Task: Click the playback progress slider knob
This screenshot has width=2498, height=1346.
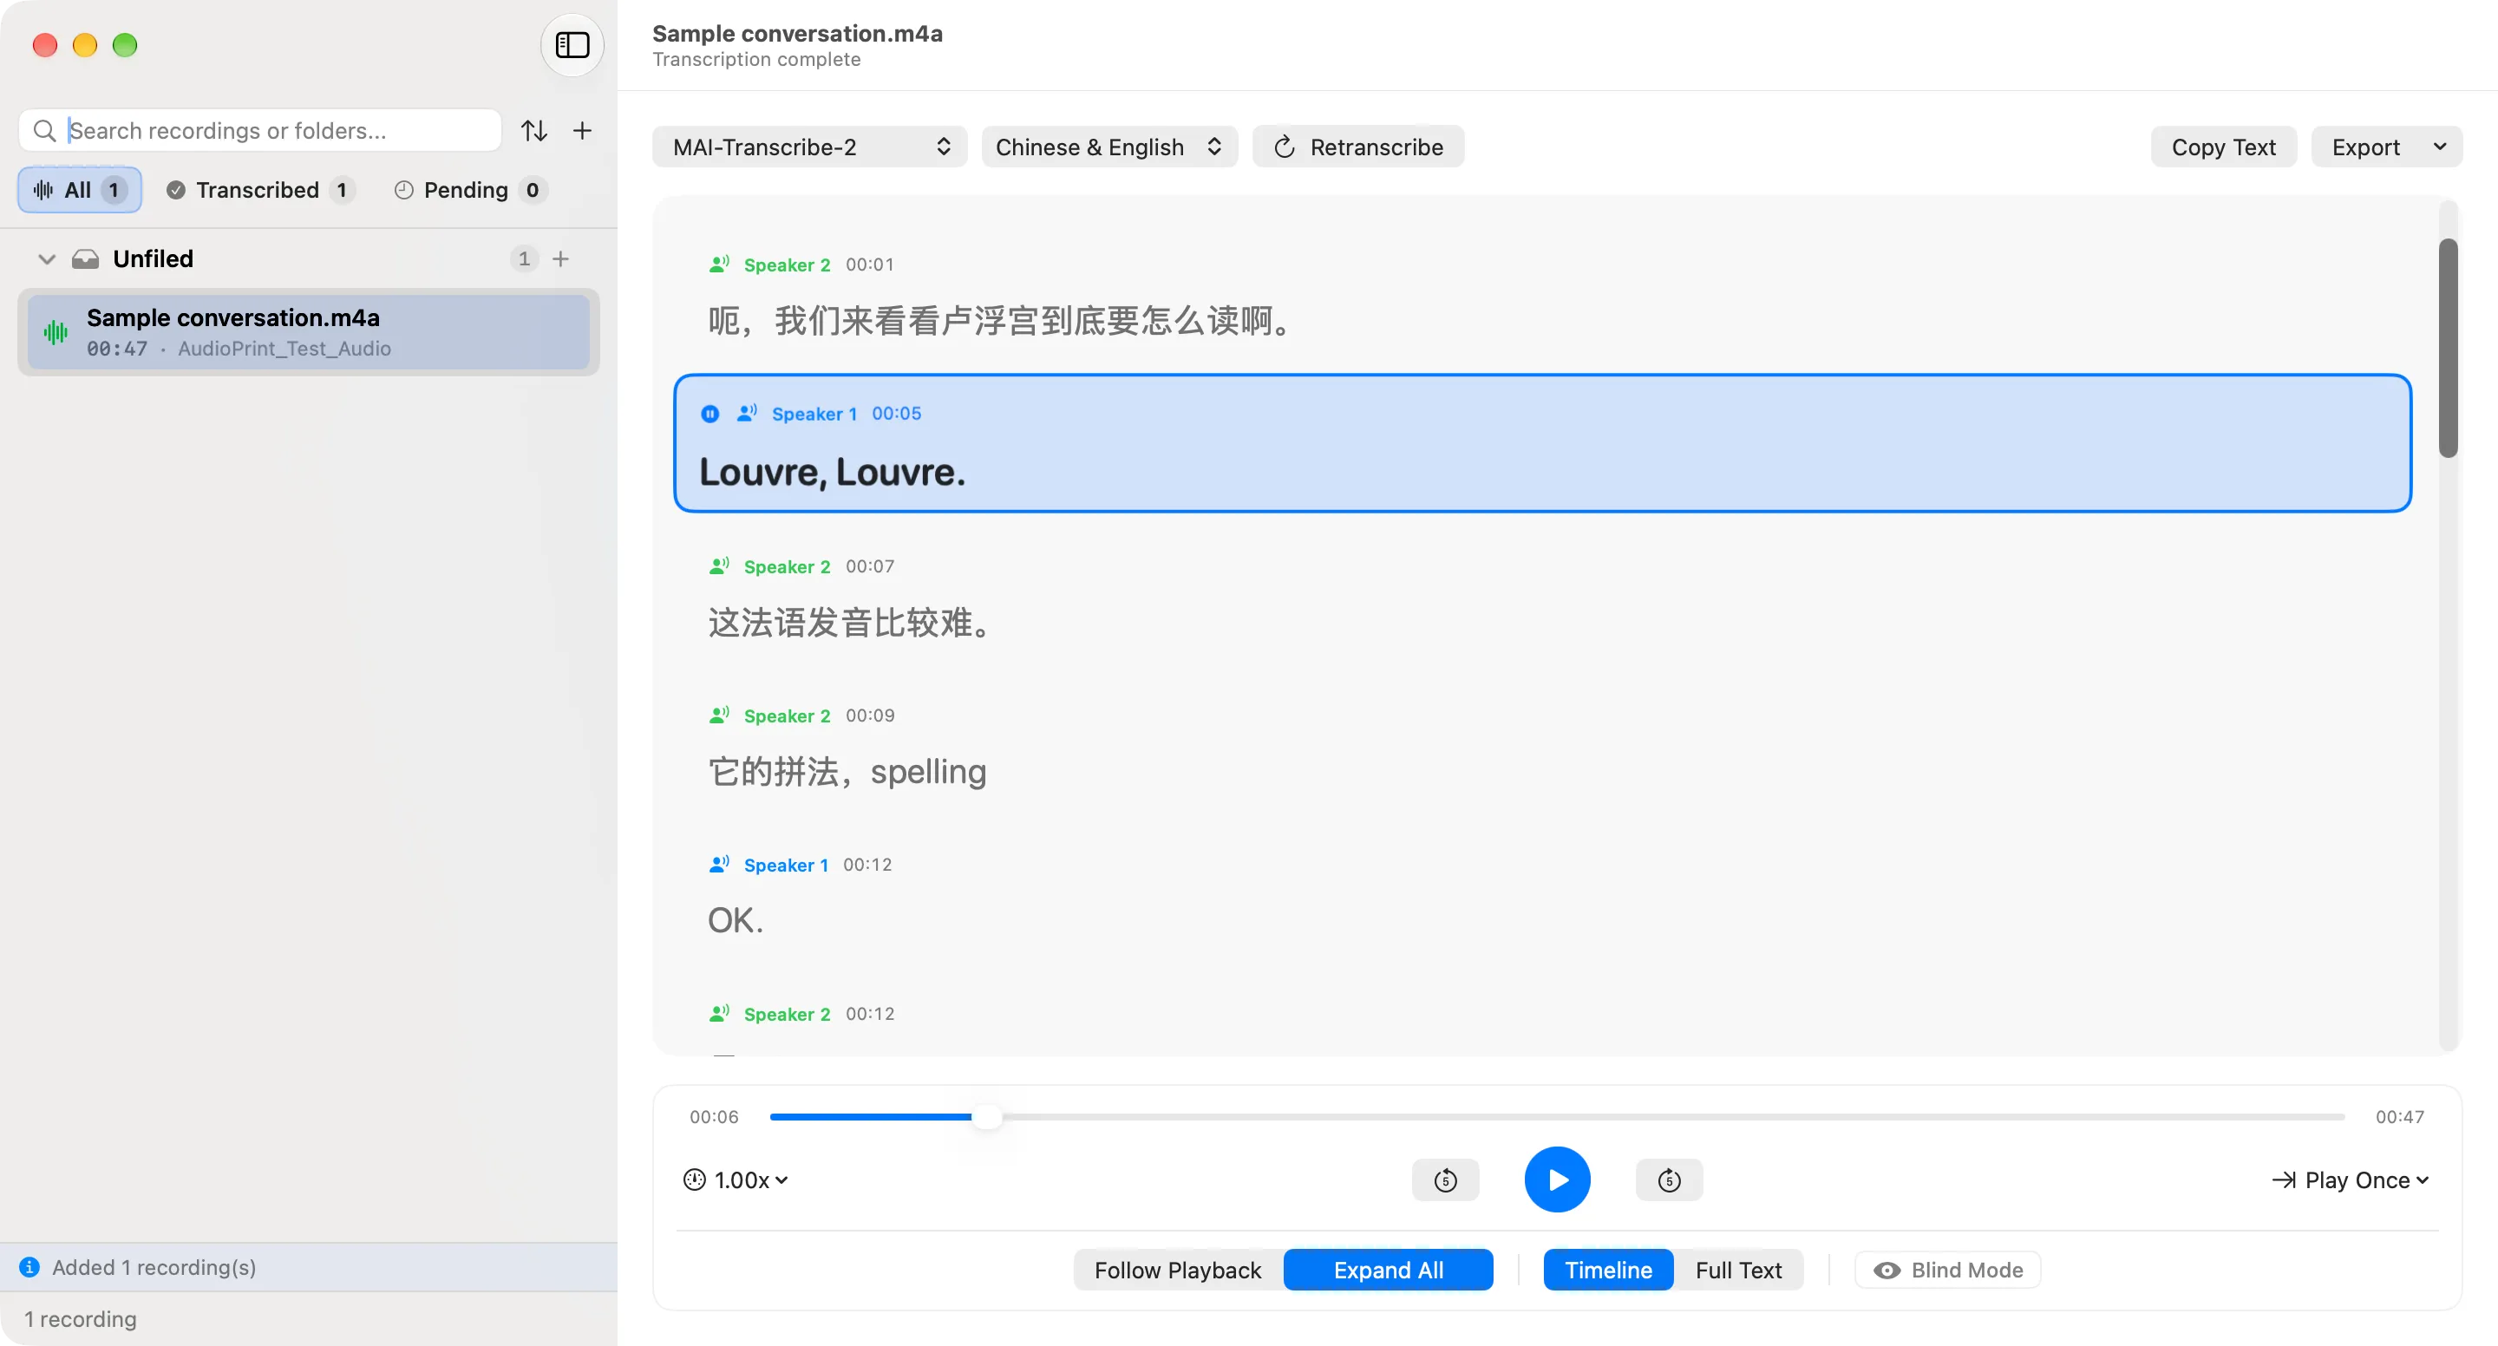Action: point(986,1116)
